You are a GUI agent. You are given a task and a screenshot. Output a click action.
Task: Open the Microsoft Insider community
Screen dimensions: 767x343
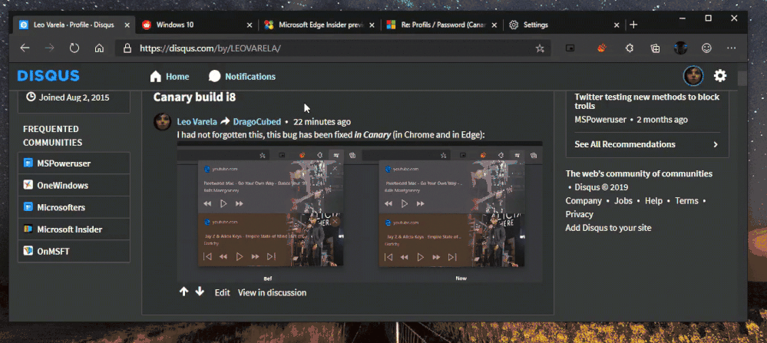pyautogui.click(x=74, y=229)
